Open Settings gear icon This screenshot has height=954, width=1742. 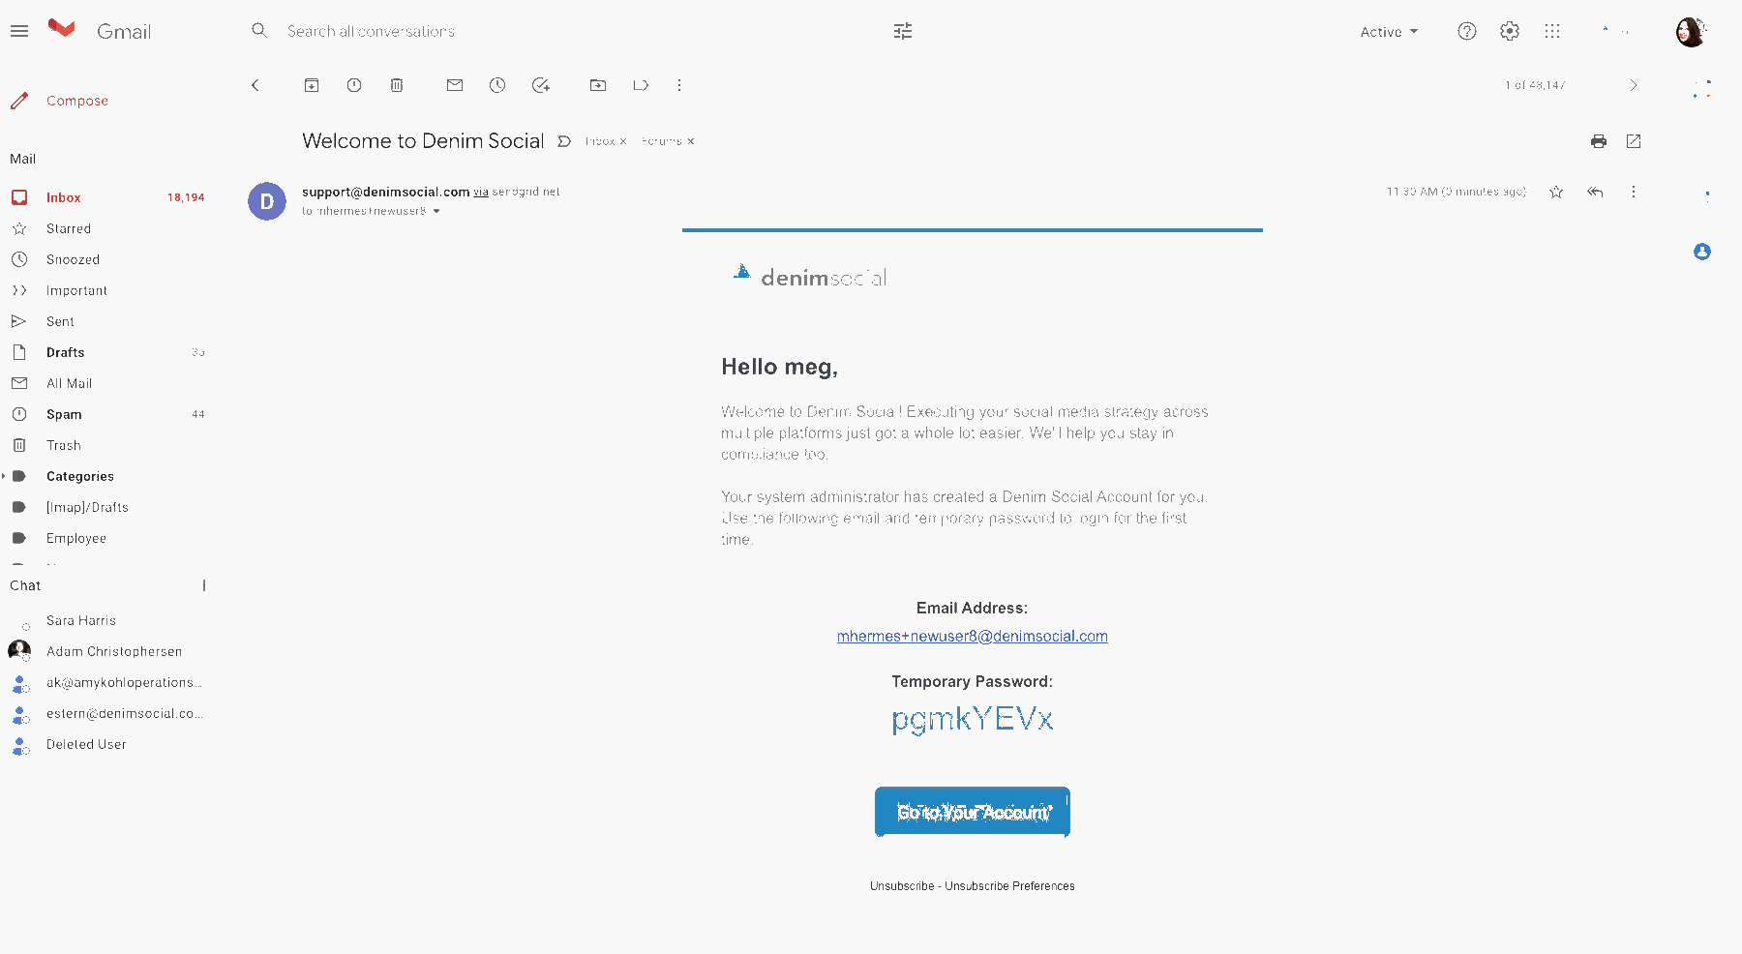click(x=1510, y=31)
